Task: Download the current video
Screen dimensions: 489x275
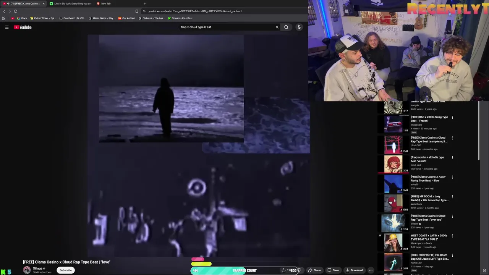Action: point(354,270)
